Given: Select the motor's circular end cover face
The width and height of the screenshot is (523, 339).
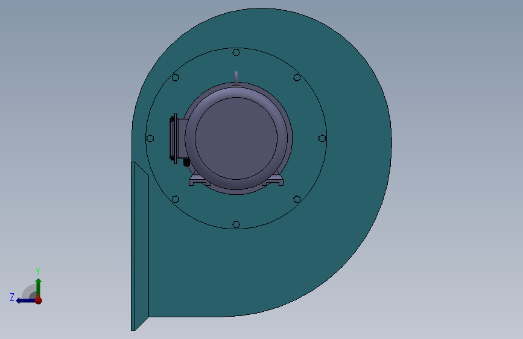Looking at the screenshot, I should point(236,138).
